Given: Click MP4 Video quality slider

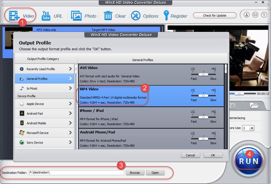Looking at the screenshot, I should (204, 96).
